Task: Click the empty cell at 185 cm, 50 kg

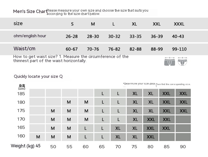Action: point(53,93)
